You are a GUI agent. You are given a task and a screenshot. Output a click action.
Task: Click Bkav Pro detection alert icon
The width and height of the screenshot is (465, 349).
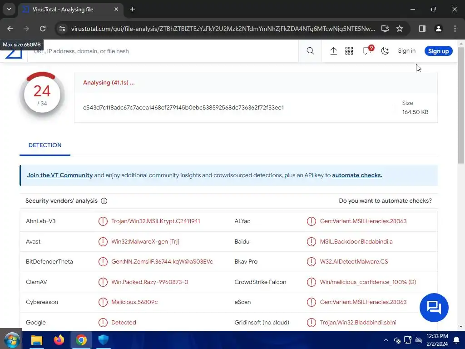point(312,262)
